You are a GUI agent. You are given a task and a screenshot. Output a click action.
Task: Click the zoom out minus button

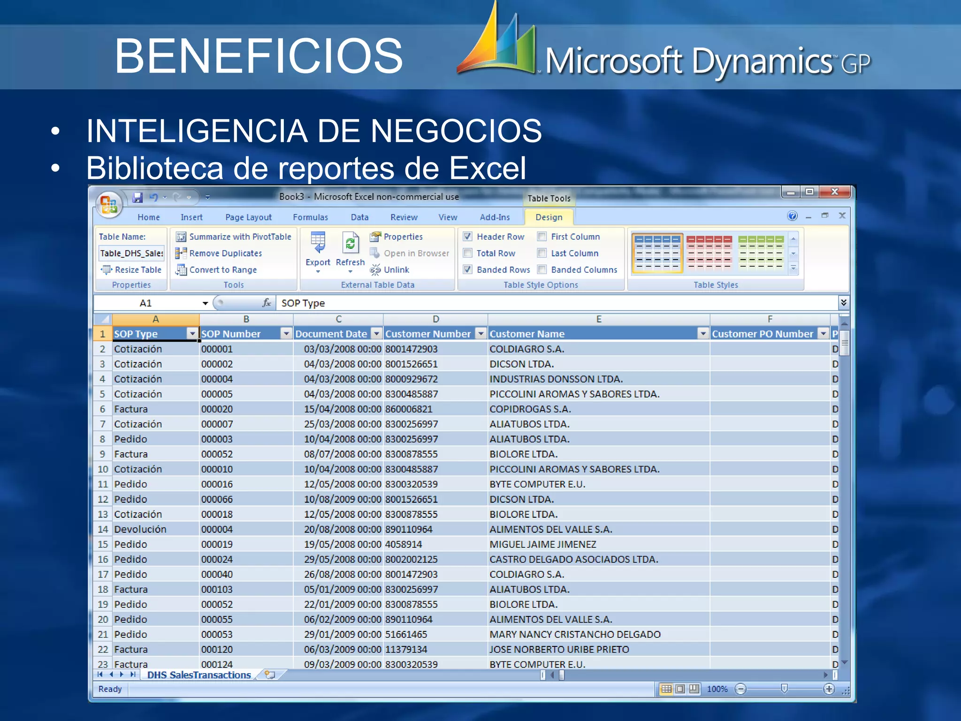(x=740, y=689)
